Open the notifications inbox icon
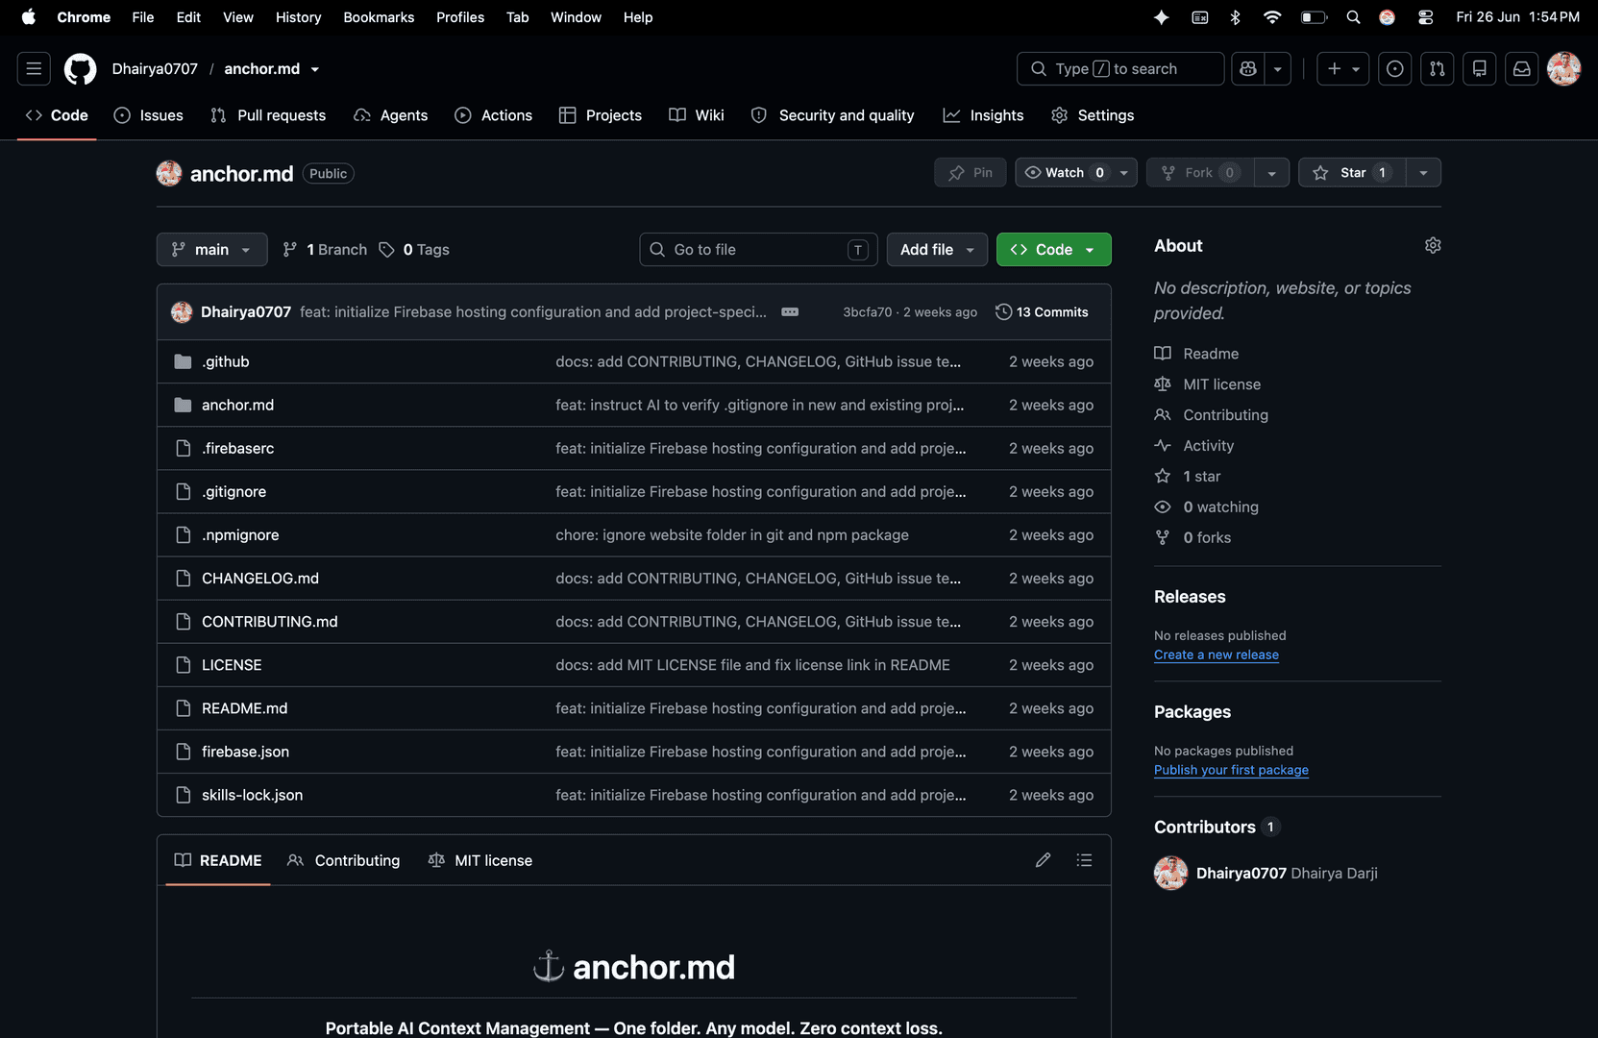The width and height of the screenshot is (1598, 1038). pyautogui.click(x=1522, y=69)
